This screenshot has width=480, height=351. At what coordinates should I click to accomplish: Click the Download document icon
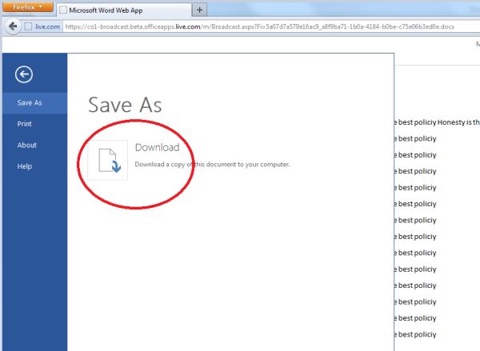(108, 160)
